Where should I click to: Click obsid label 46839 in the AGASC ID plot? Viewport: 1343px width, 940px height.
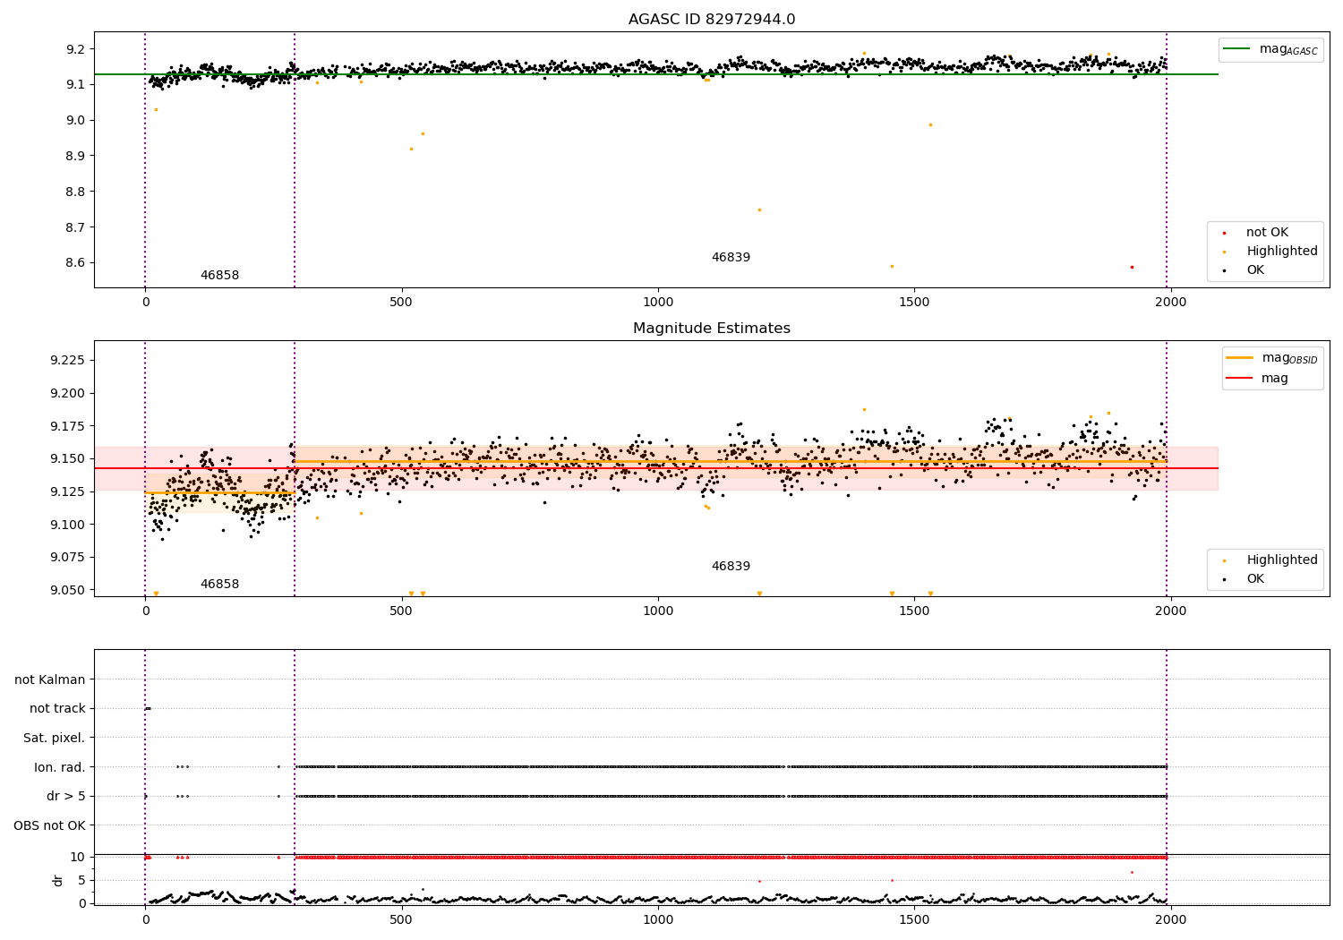click(731, 258)
